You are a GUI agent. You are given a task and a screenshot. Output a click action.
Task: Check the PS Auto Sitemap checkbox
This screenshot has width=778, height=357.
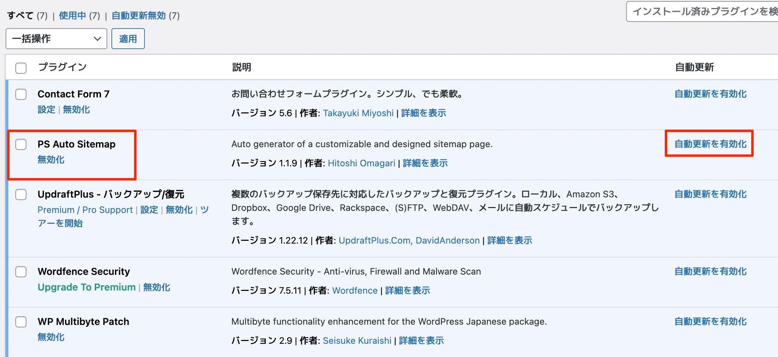21,144
